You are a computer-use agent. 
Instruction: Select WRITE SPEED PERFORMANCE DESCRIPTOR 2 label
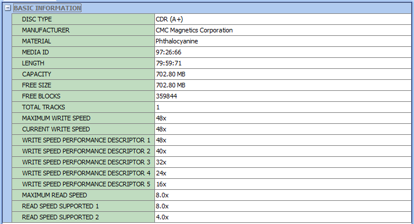click(x=86, y=151)
